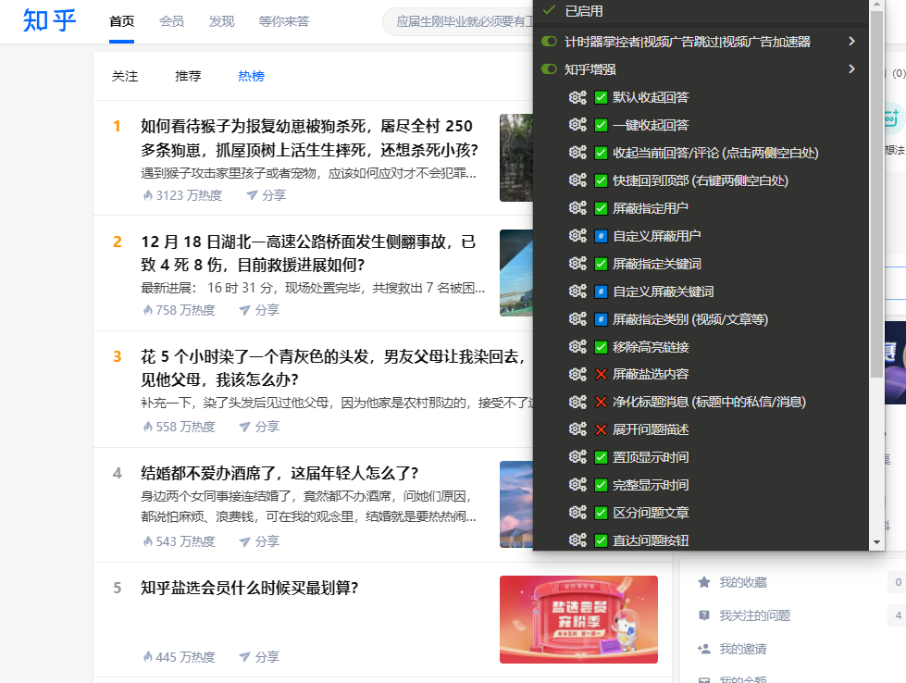The height and width of the screenshot is (683, 906).
Task: Click the gear icon beside 区分问题文章
Action: pos(577,513)
